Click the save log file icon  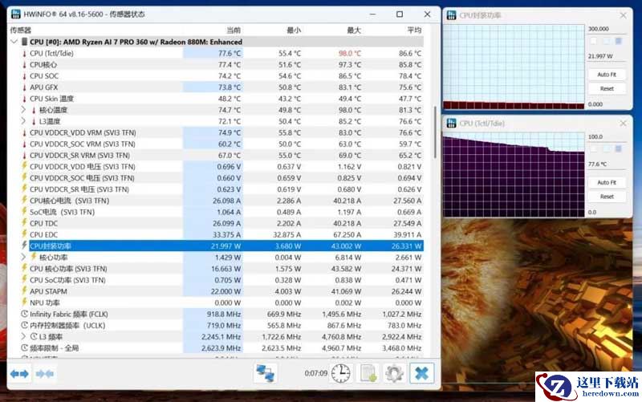tap(368, 373)
